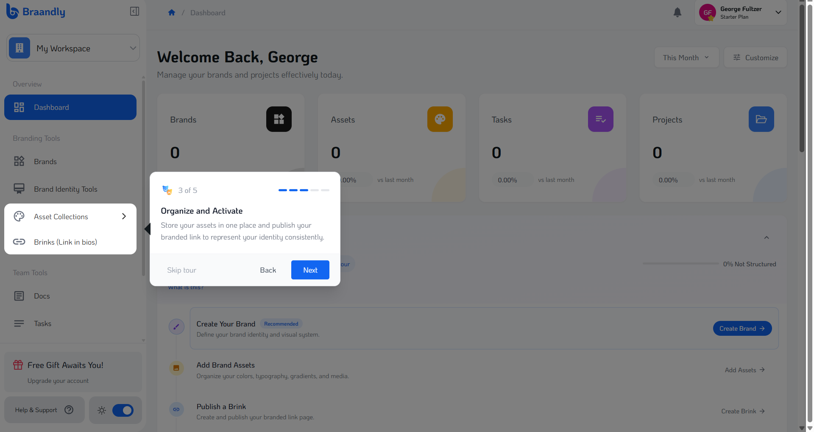Expand Asset Collections submenu chevron
This screenshot has width=814, height=432.
[x=124, y=216]
